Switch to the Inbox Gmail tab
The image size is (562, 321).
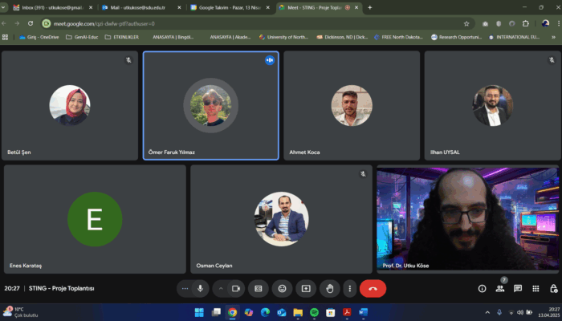(x=47, y=7)
